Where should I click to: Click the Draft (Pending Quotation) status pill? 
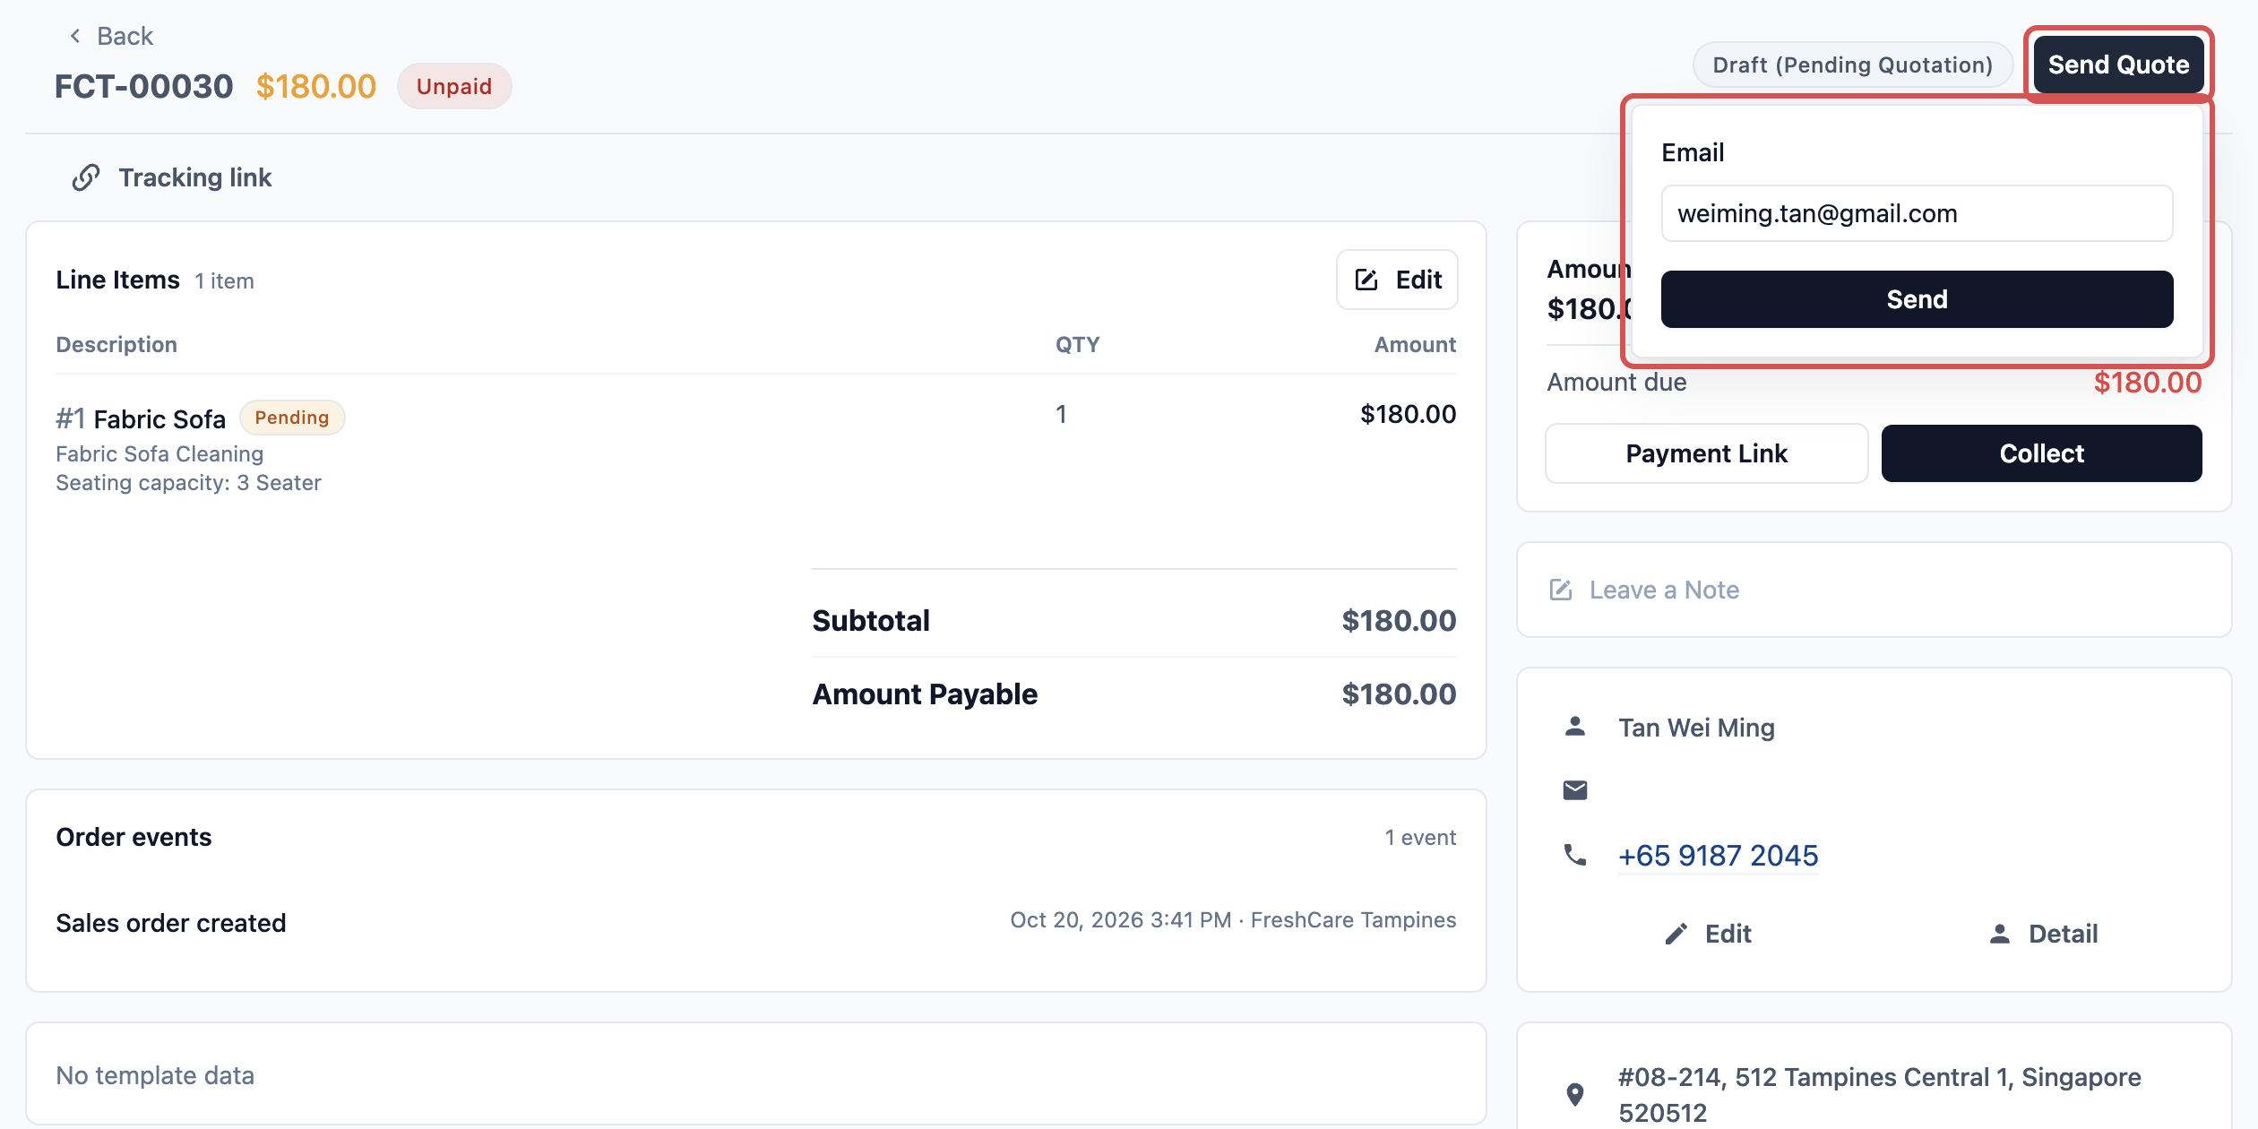pos(1852,65)
